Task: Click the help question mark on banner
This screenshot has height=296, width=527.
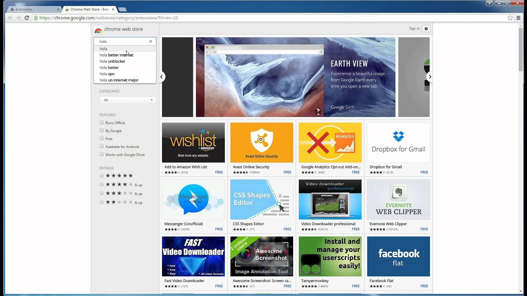Action: (x=318, y=111)
